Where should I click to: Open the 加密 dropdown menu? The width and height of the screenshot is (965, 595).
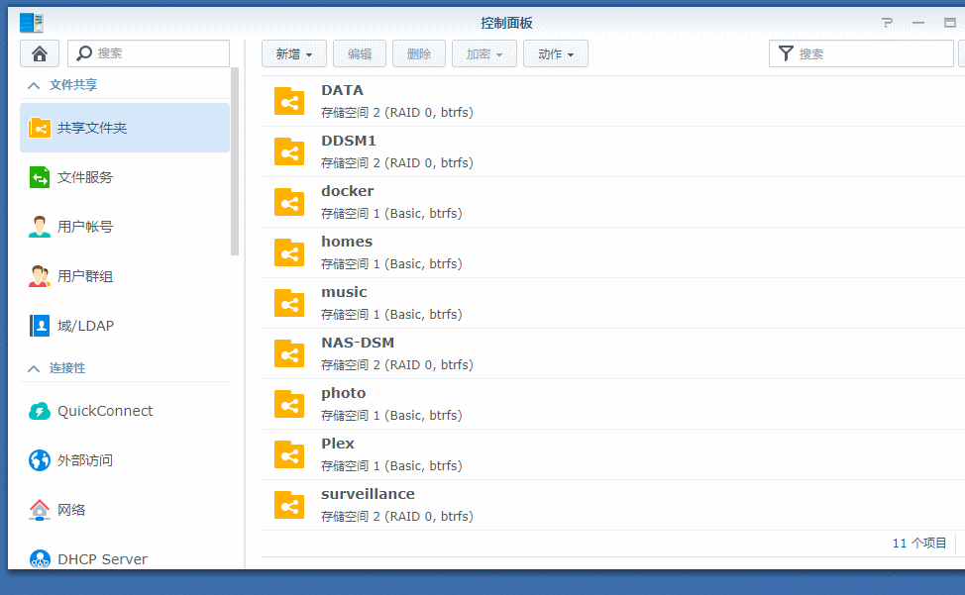[484, 53]
